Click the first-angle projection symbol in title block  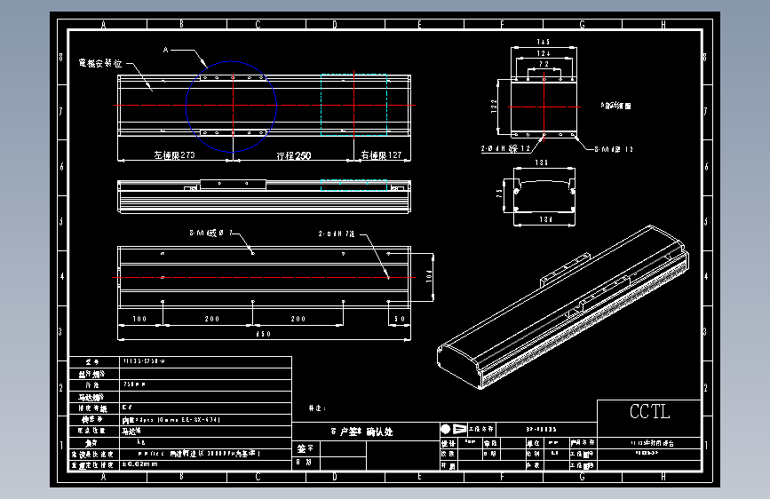(453, 429)
